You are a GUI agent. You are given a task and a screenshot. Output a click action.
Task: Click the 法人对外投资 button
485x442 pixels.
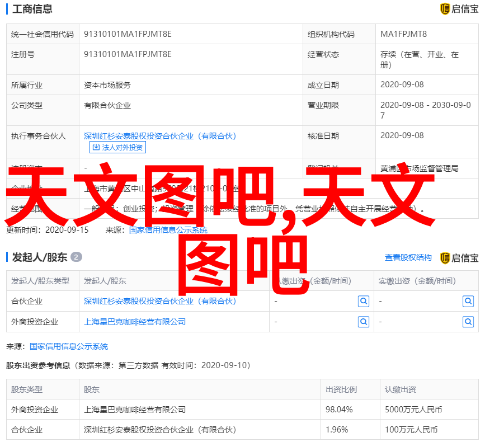[117, 147]
